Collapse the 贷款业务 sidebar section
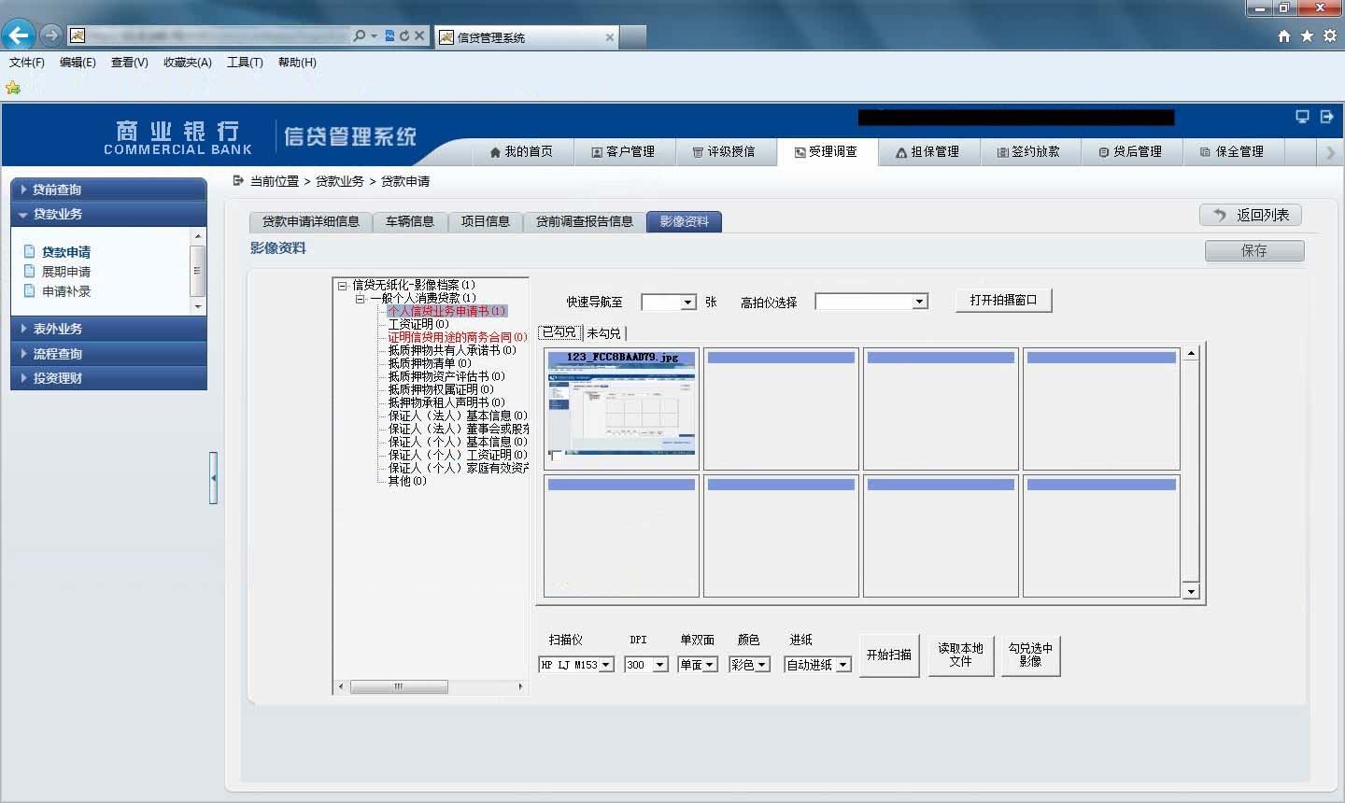This screenshot has height=803, width=1345. [108, 214]
